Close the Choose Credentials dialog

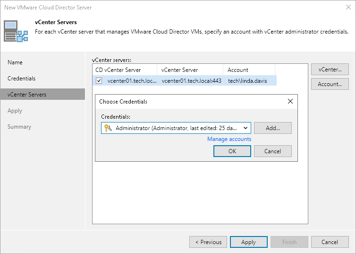[x=290, y=101]
